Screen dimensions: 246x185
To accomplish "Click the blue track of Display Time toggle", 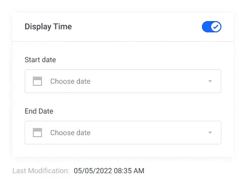I will pyautogui.click(x=206, y=27).
